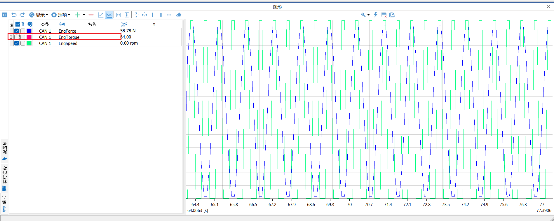Expand the arrow beside the green plus
This screenshot has height=221, width=554.
(84, 15)
